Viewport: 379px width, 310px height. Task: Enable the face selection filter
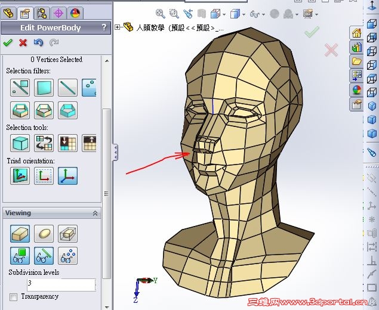tap(44, 88)
